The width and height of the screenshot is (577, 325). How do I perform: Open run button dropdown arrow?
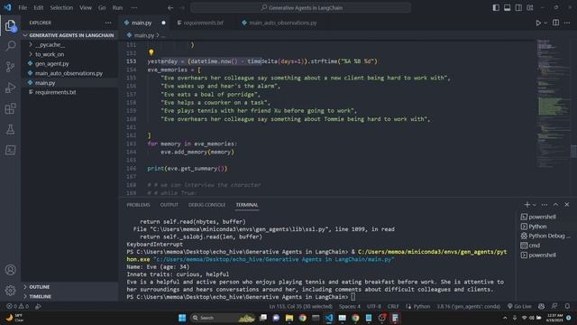point(545,23)
